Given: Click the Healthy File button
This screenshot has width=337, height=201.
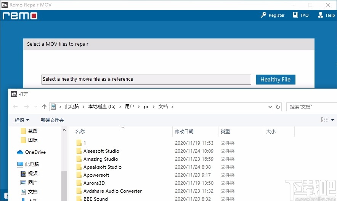Looking at the screenshot, I should click(x=275, y=80).
